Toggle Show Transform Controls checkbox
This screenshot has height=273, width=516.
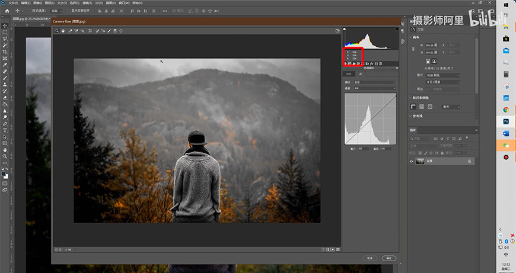tap(69, 11)
